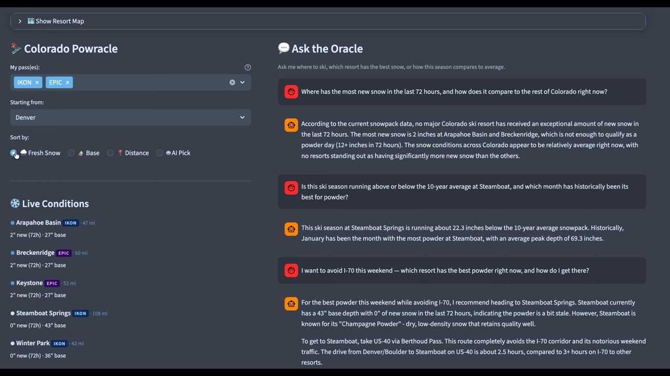
Task: Click the red user avatar on the I-70 question
Action: click(291, 271)
